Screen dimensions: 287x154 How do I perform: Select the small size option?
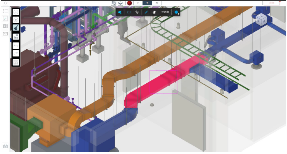137,3
